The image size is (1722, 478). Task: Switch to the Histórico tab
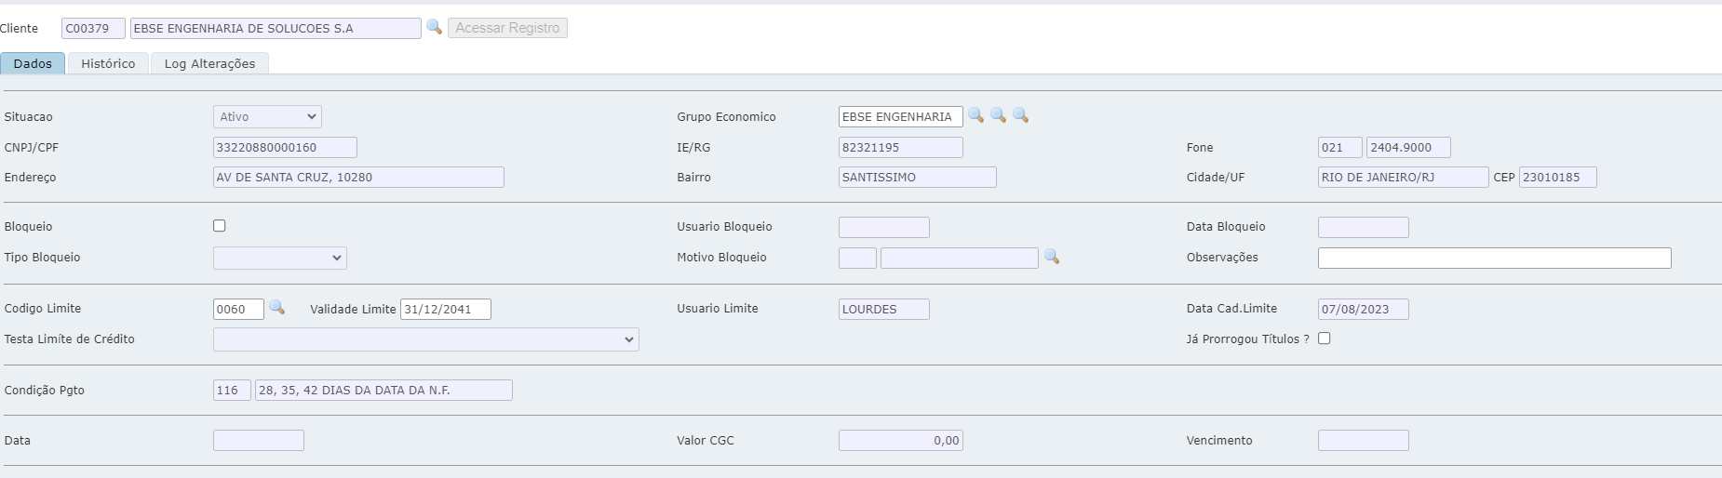pos(108,63)
